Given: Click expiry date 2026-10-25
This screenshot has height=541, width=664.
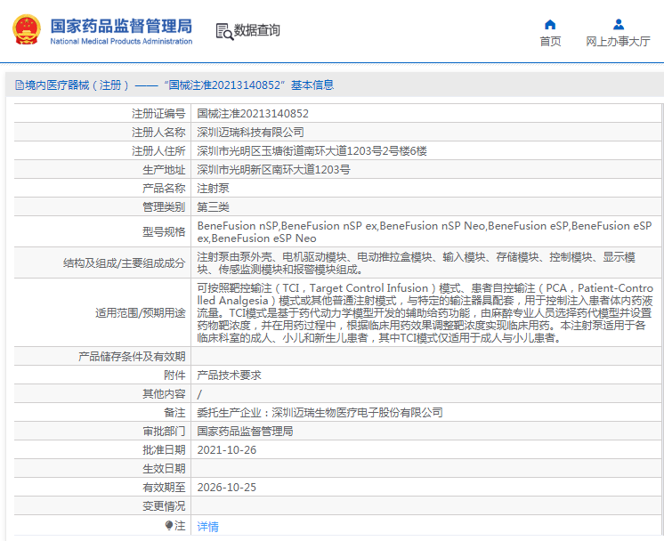Looking at the screenshot, I should tap(227, 488).
